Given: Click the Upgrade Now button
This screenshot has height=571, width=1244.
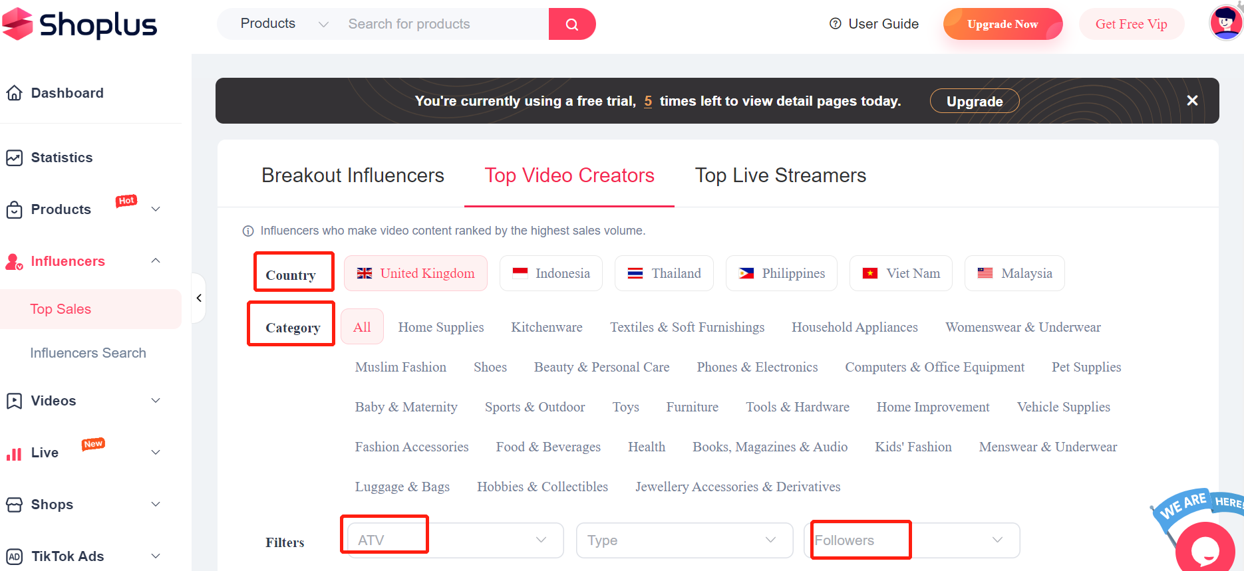Looking at the screenshot, I should 1002,24.
